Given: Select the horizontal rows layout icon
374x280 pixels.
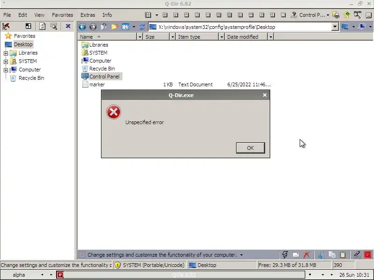Looking at the screenshot, I should (230, 15).
